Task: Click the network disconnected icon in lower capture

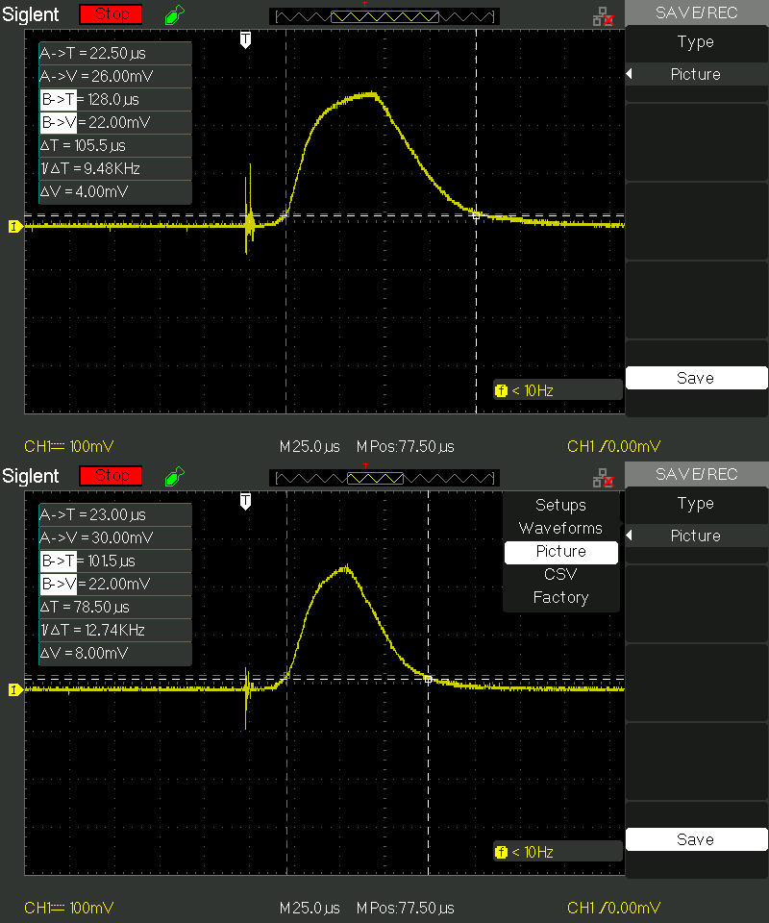Action: pyautogui.click(x=604, y=477)
